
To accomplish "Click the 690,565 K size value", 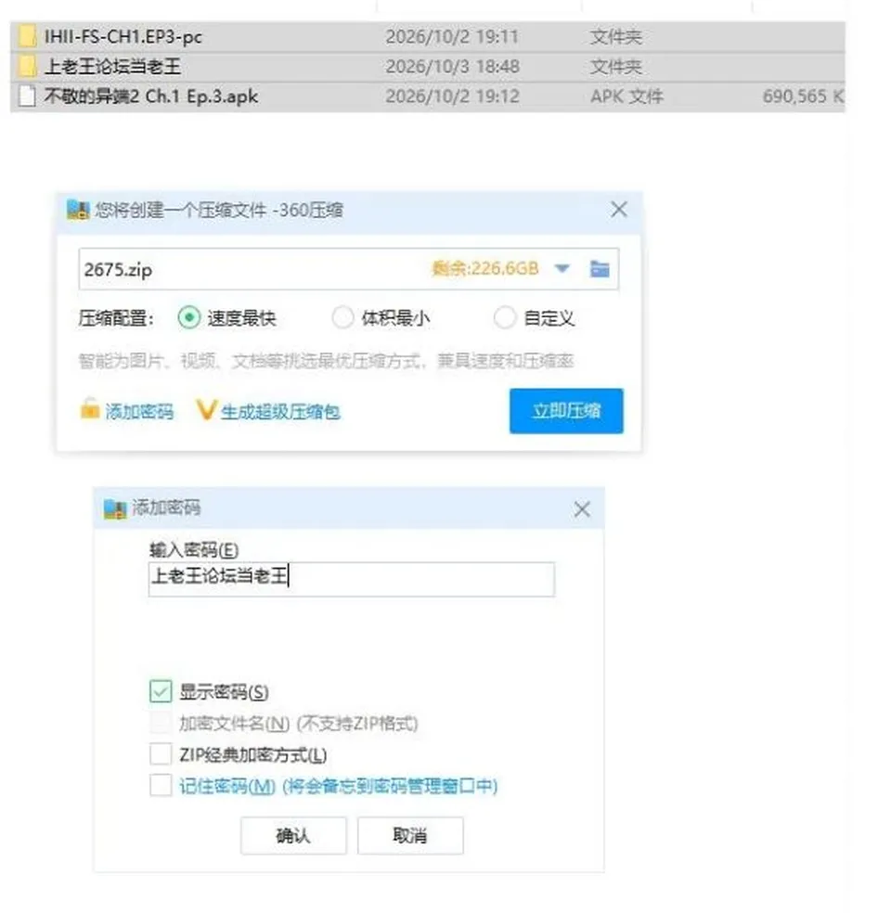I will (x=804, y=96).
